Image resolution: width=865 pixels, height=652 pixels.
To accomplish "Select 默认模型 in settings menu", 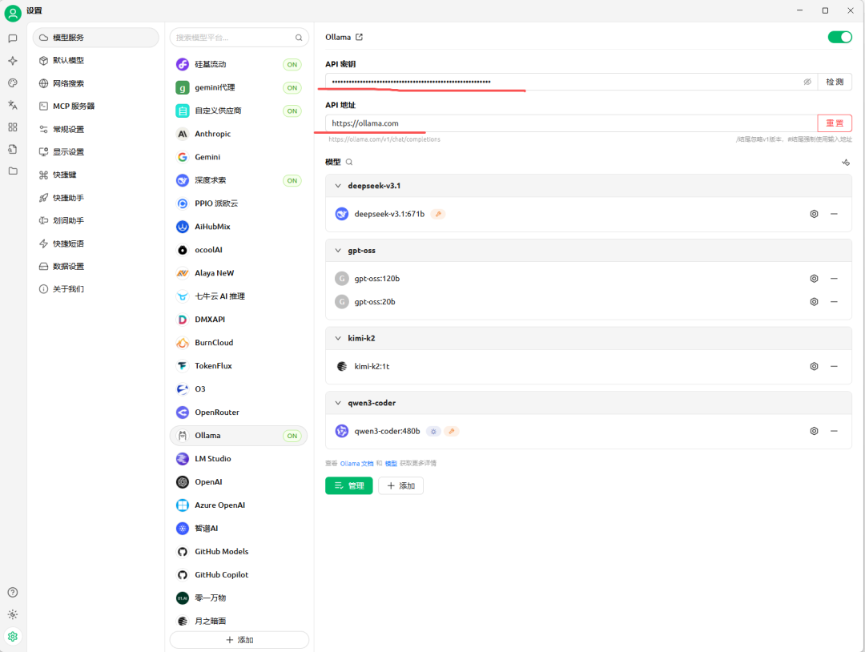I will coord(68,60).
